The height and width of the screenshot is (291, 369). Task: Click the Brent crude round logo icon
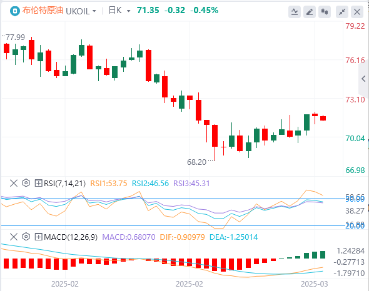pos(15,11)
